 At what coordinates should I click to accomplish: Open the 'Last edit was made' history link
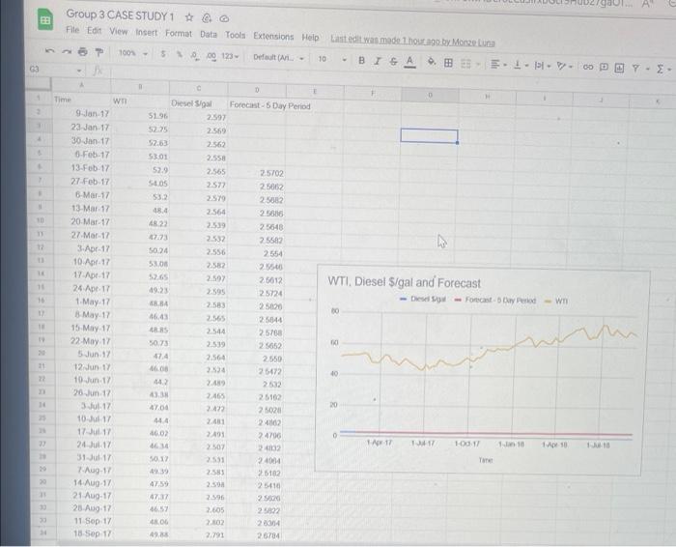point(412,41)
